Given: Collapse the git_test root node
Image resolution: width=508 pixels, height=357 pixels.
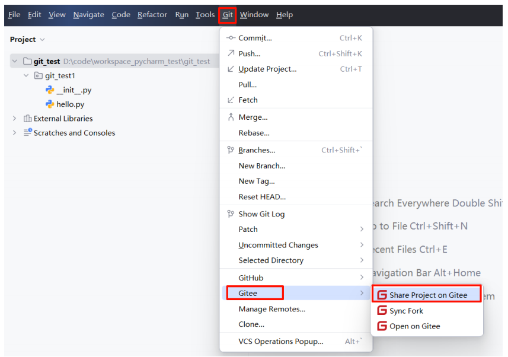Looking at the screenshot, I should click(15, 61).
